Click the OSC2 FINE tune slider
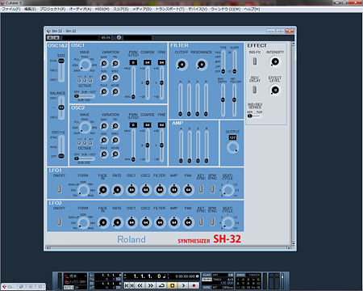The height and width of the screenshot is (291, 363). 161,145
